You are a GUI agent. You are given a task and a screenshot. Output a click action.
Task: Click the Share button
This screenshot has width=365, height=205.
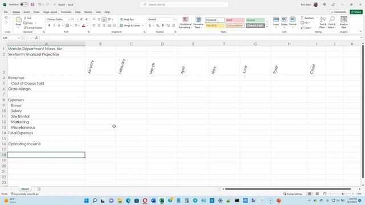(356, 12)
